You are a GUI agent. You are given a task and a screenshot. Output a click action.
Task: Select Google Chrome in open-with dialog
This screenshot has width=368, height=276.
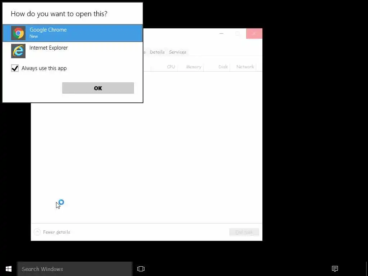point(73,33)
